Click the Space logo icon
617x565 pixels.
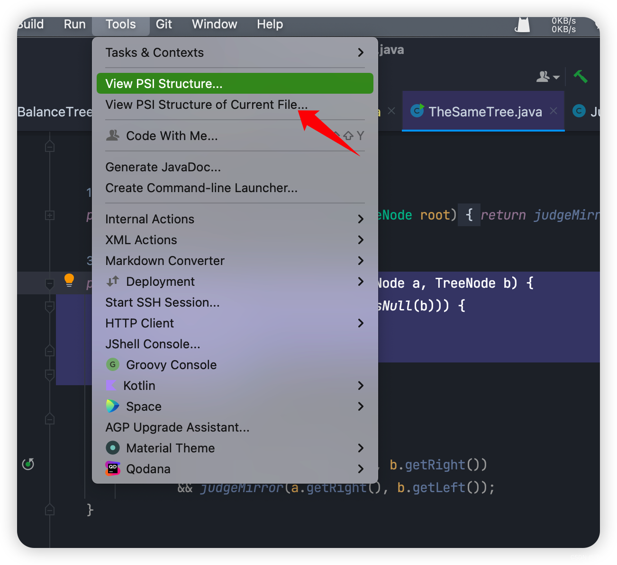coord(113,406)
